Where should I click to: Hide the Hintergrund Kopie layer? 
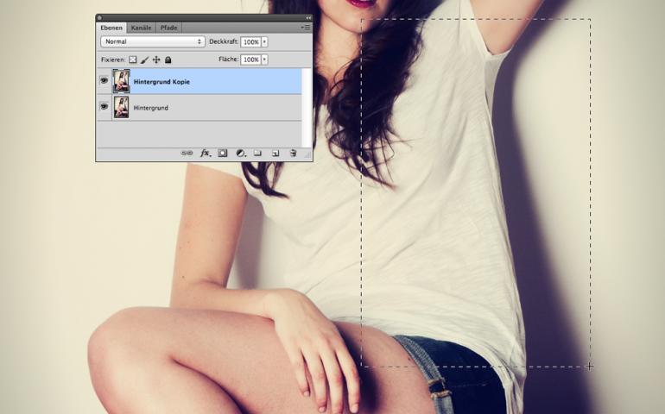pyautogui.click(x=104, y=81)
